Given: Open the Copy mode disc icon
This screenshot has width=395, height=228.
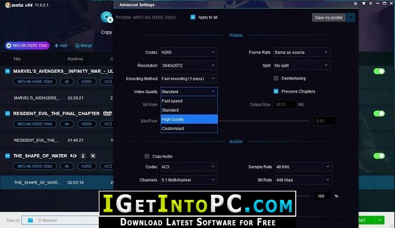Looking at the screenshot, I should (x=107, y=17).
